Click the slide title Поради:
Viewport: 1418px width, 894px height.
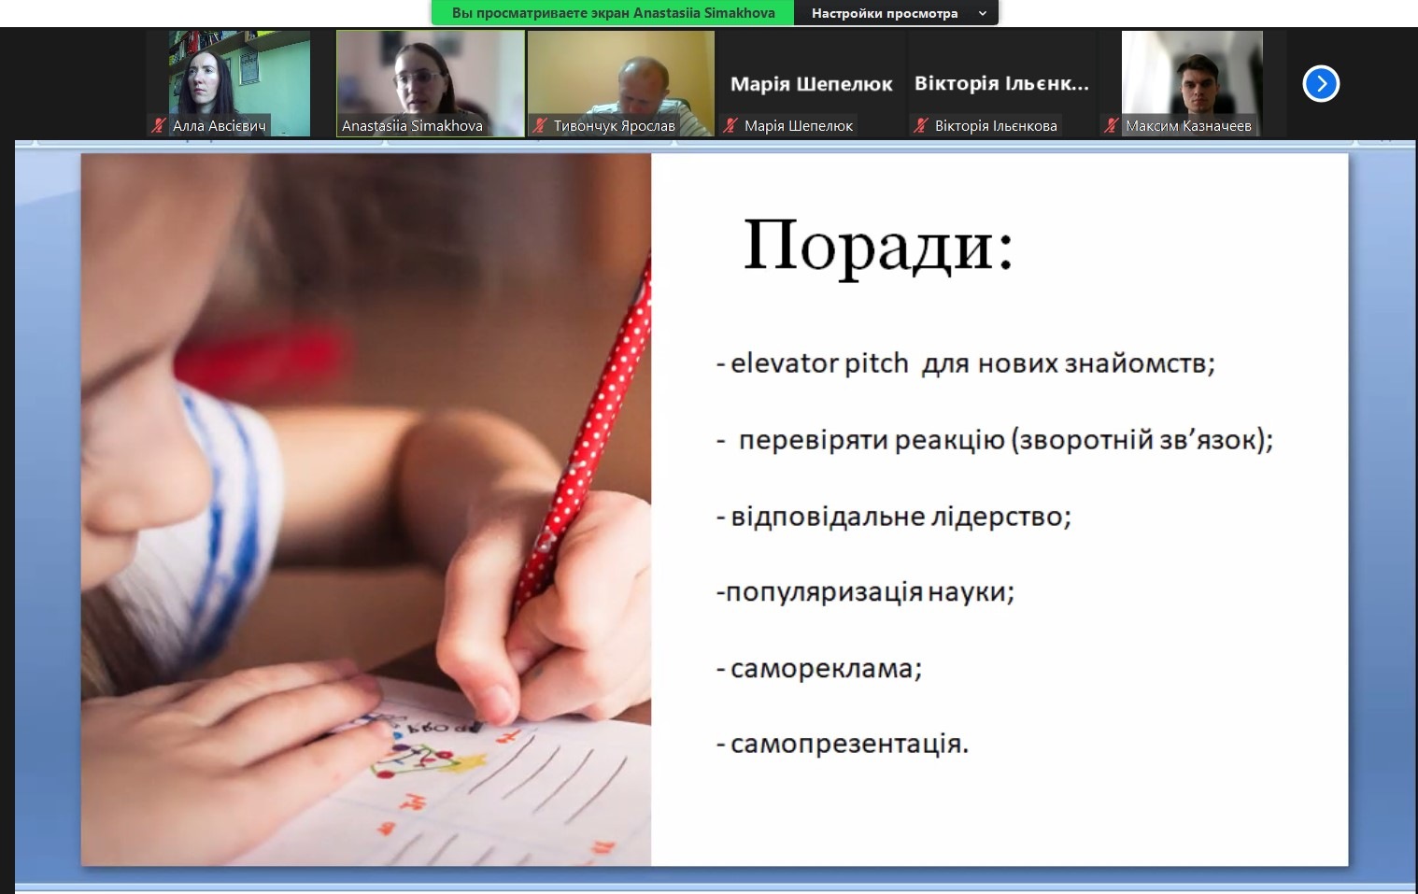(x=878, y=246)
